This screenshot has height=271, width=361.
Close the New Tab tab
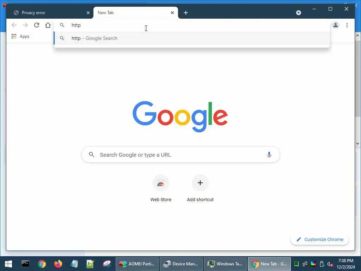(172, 13)
